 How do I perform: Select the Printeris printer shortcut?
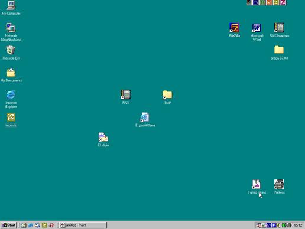point(279,187)
